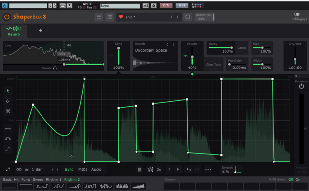Go to previous preset next to Init
The height and width of the screenshot is (191, 309).
pos(171,17)
